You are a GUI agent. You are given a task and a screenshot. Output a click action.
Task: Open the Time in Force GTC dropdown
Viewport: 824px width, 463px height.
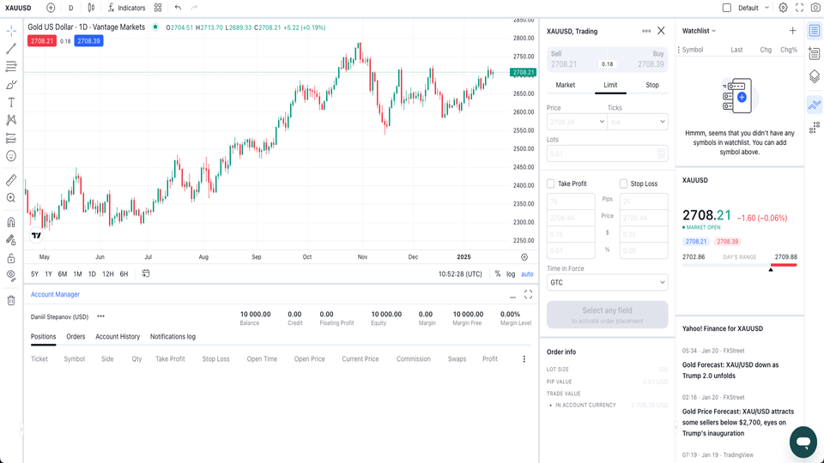click(608, 282)
